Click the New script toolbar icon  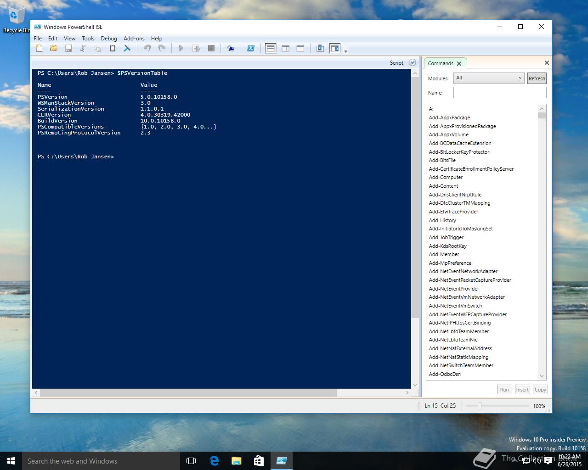click(x=39, y=48)
